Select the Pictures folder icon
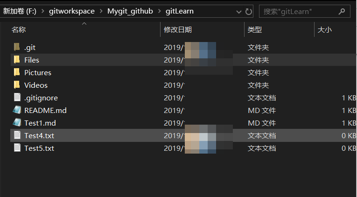This screenshot has width=357, height=197. click(x=17, y=72)
